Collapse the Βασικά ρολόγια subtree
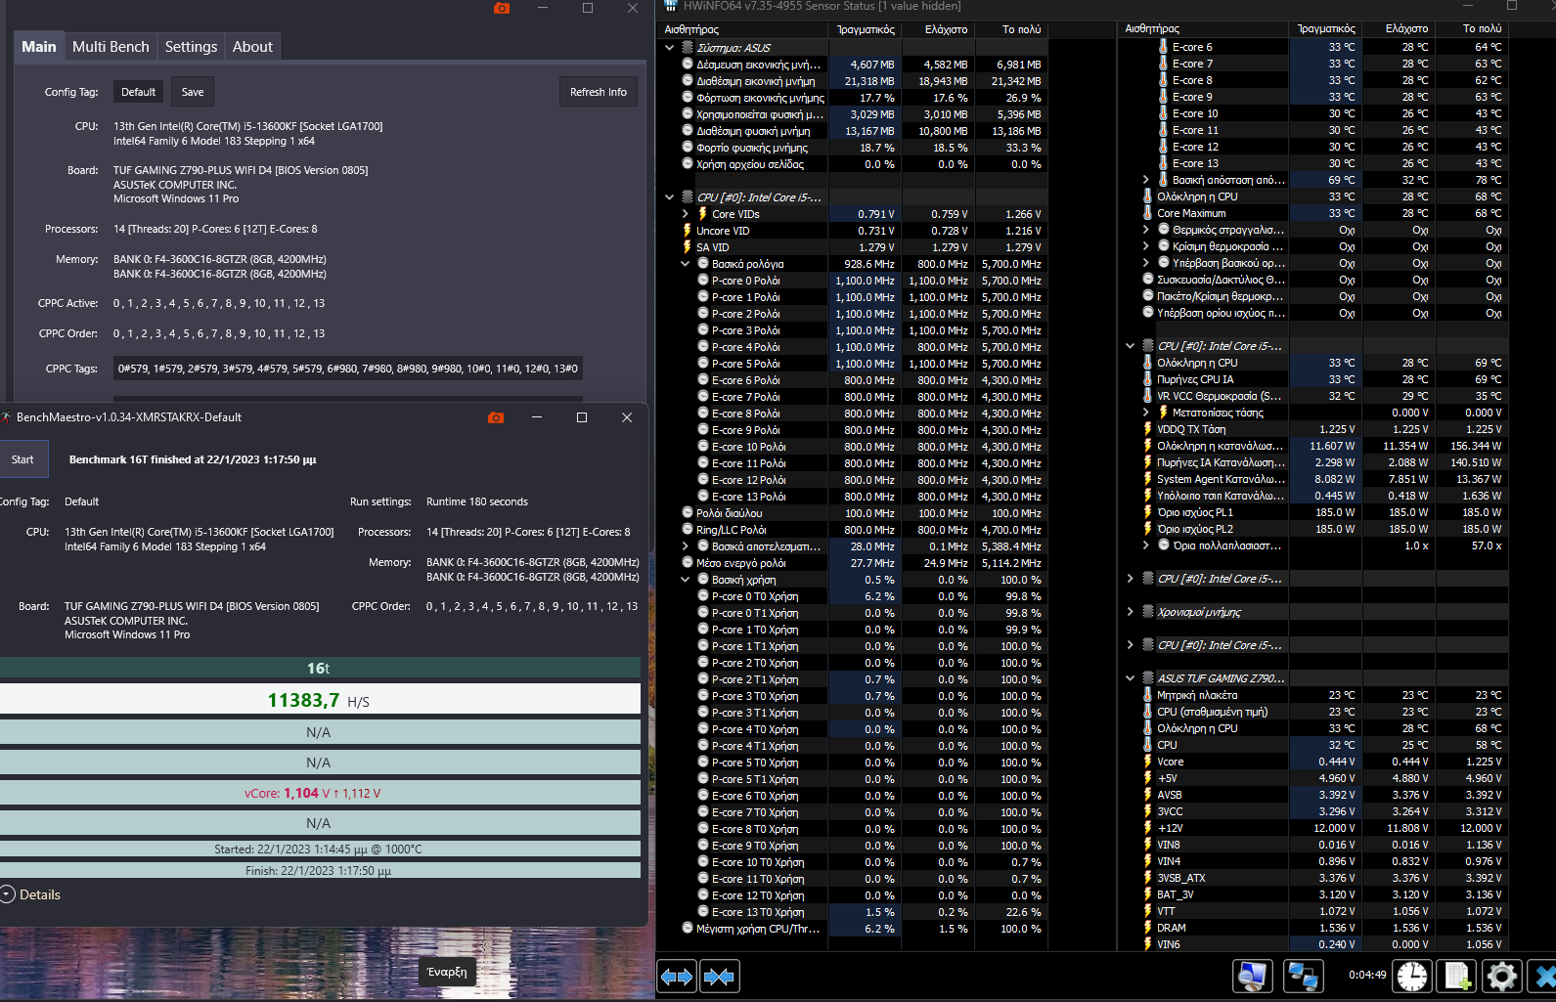Screen dimensions: 1556x1002 (685, 264)
